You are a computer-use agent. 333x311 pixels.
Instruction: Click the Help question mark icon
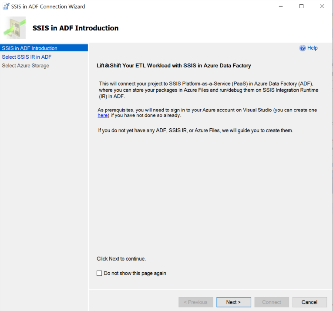[303, 48]
